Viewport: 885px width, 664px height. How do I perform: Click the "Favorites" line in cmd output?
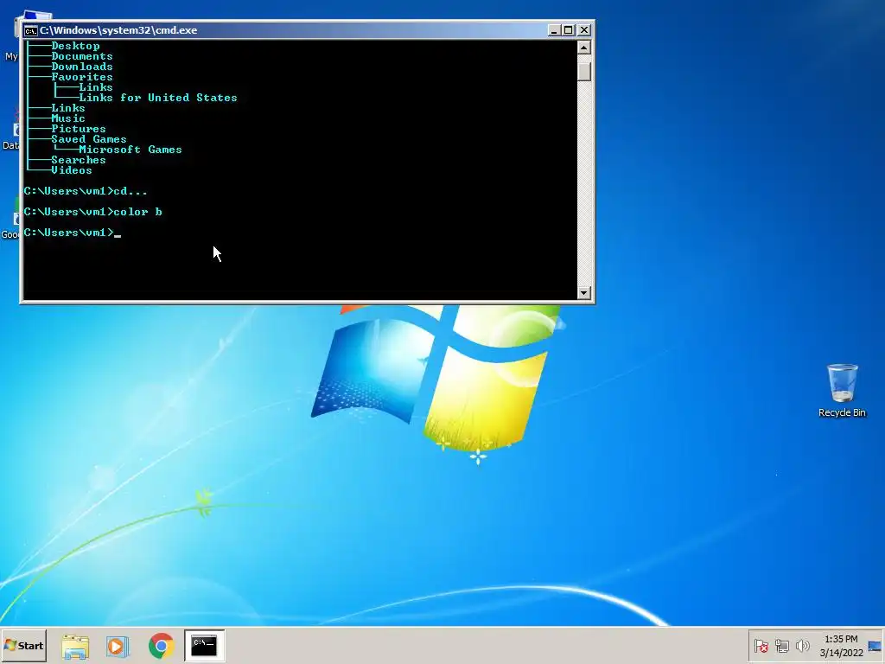82,77
